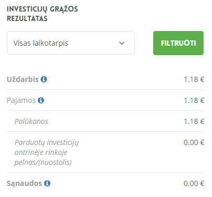Select the Sąnaudos row label
The height and width of the screenshot is (197, 212).
click(24, 183)
